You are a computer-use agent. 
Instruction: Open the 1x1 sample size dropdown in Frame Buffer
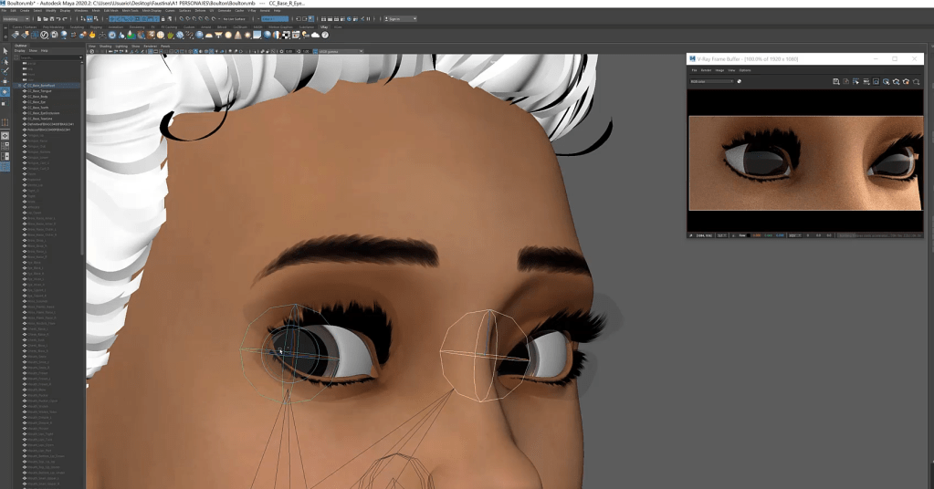coord(721,235)
